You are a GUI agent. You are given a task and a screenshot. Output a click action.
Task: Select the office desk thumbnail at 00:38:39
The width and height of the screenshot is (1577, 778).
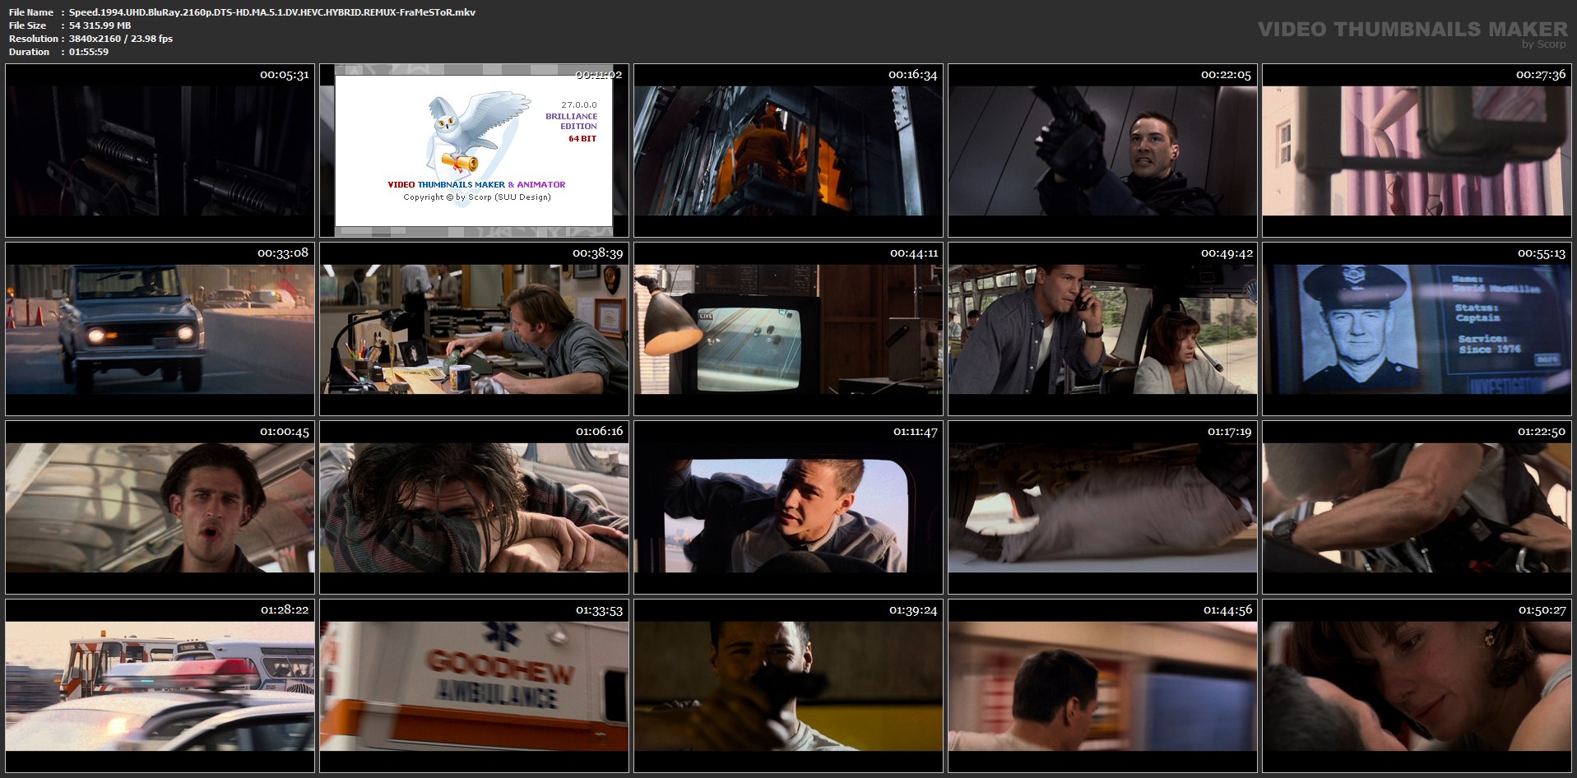(474, 329)
